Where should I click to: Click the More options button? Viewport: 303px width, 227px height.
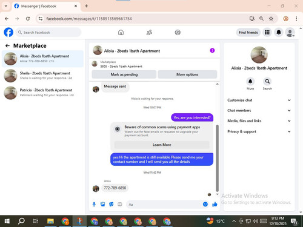point(187,74)
